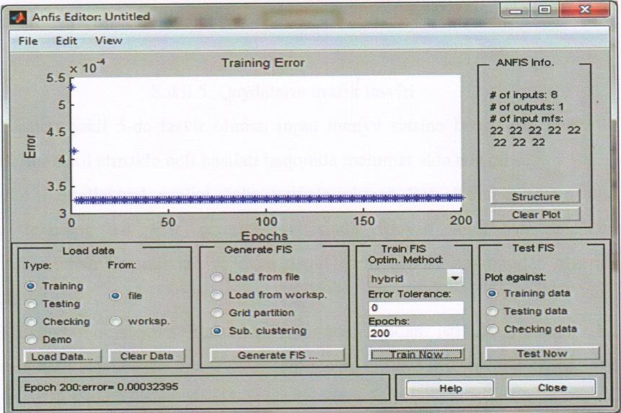Select Demo data type radio button

30,339
